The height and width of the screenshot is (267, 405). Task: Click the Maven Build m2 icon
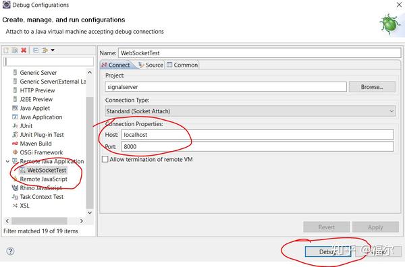[x=15, y=144]
